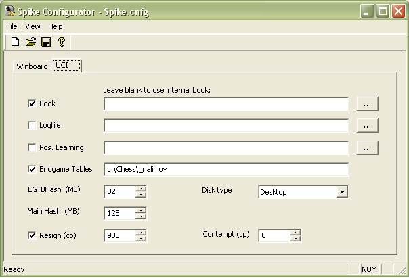409x278 pixels.
Task: Click the Disk type label
Action: click(x=217, y=191)
